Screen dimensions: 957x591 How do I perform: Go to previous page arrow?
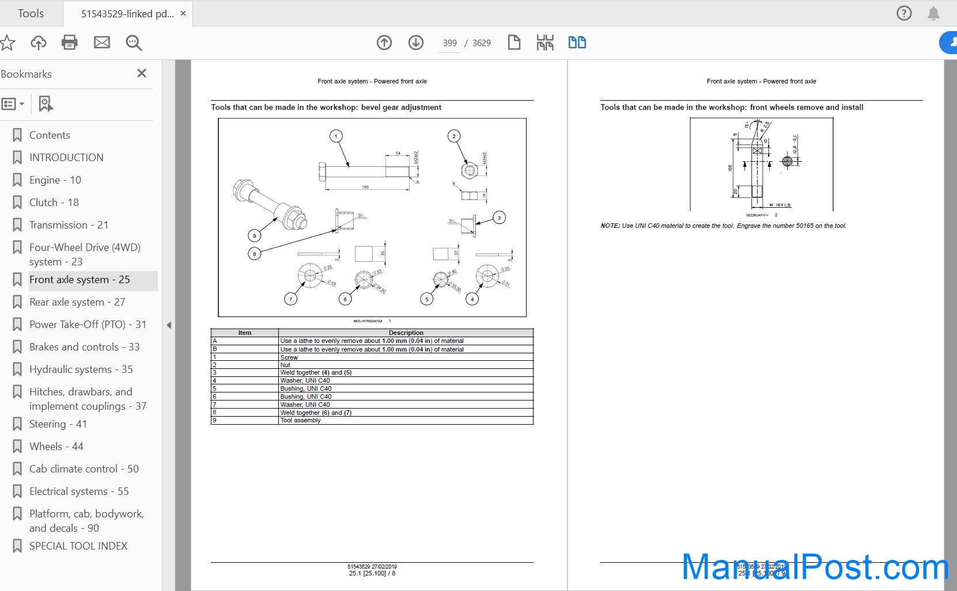(x=384, y=43)
